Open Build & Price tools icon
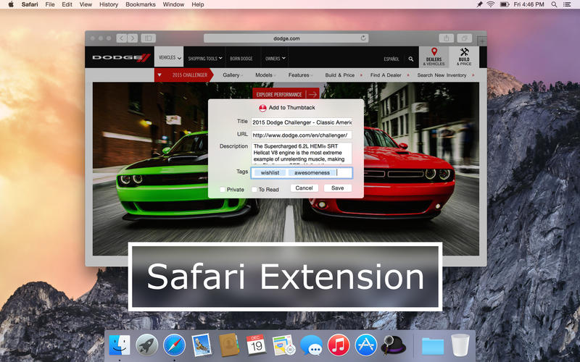This screenshot has width=580, height=362. (x=464, y=57)
